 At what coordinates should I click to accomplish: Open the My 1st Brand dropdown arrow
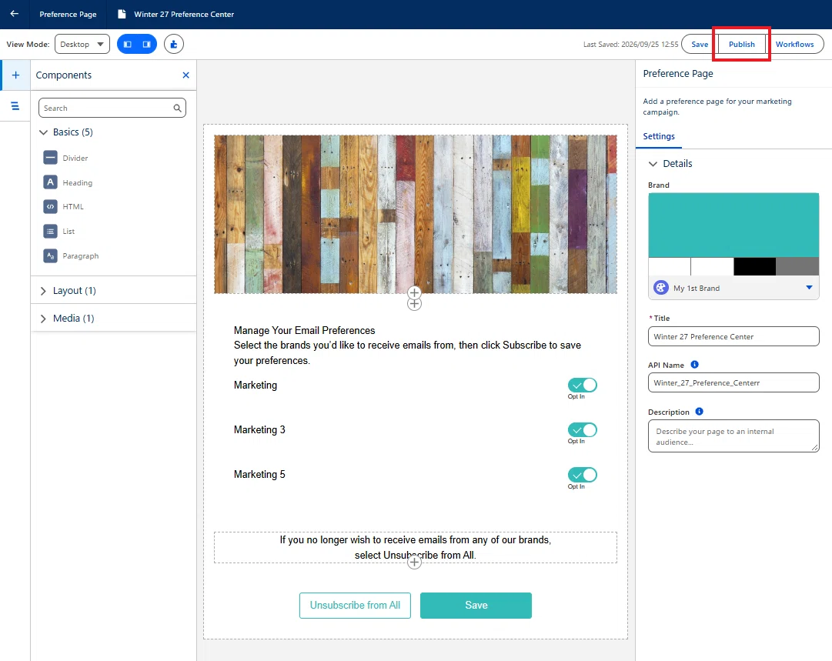809,288
